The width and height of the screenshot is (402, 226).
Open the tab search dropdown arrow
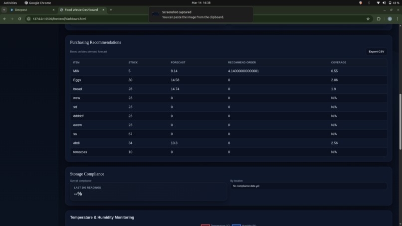(4, 10)
